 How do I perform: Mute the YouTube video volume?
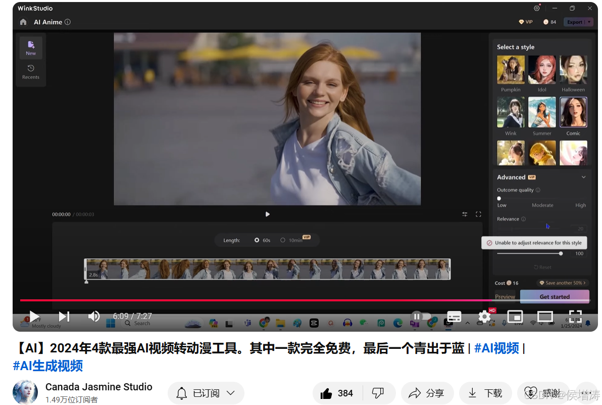click(x=93, y=317)
